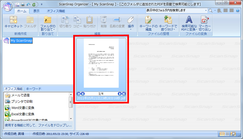Open the キーワードで振り分け dropdown
This screenshot has height=139, width=243.
click(x=168, y=23)
